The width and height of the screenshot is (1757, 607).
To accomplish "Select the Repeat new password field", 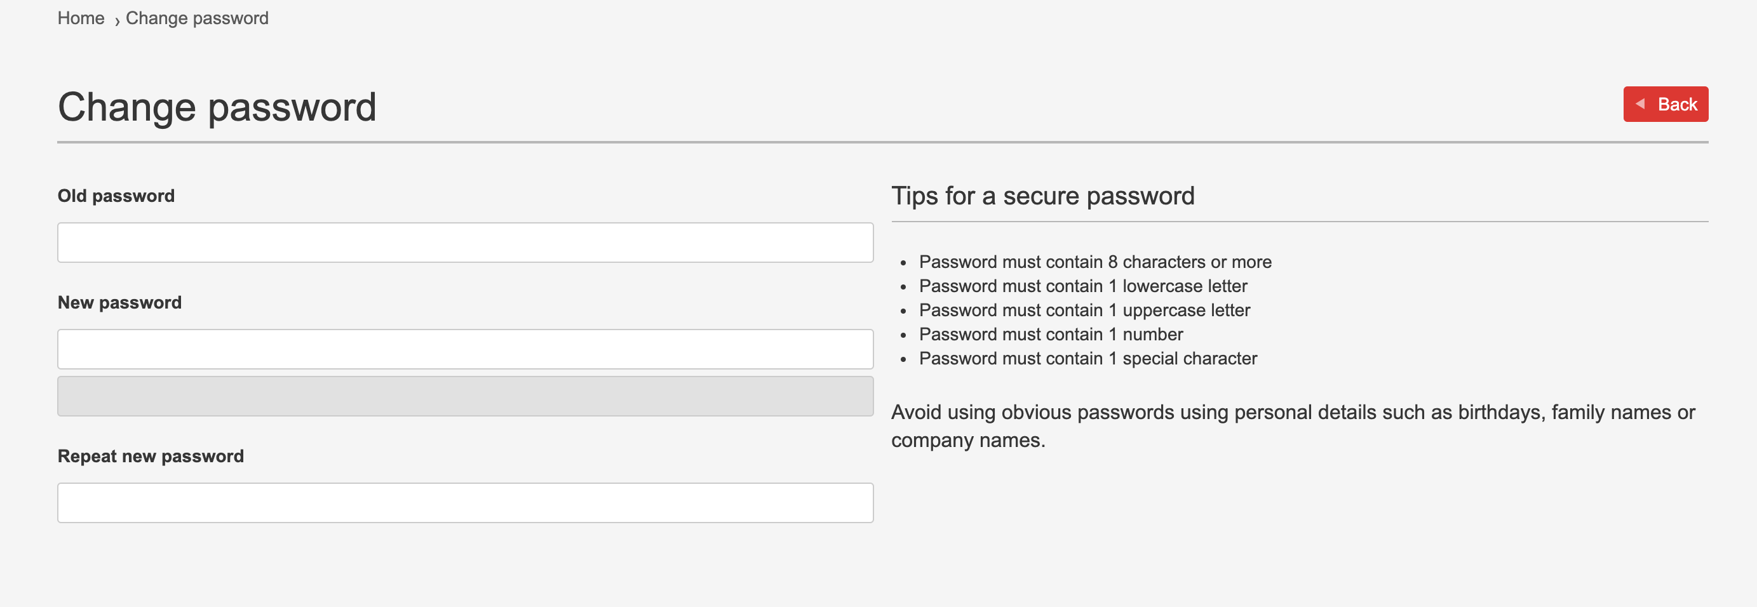I will 465,504.
